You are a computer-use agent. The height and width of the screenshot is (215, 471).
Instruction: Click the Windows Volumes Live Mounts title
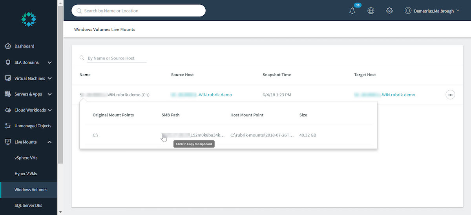tap(105, 29)
